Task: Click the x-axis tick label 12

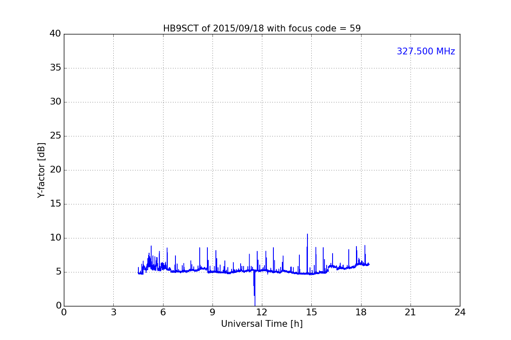Action: pos(262,312)
